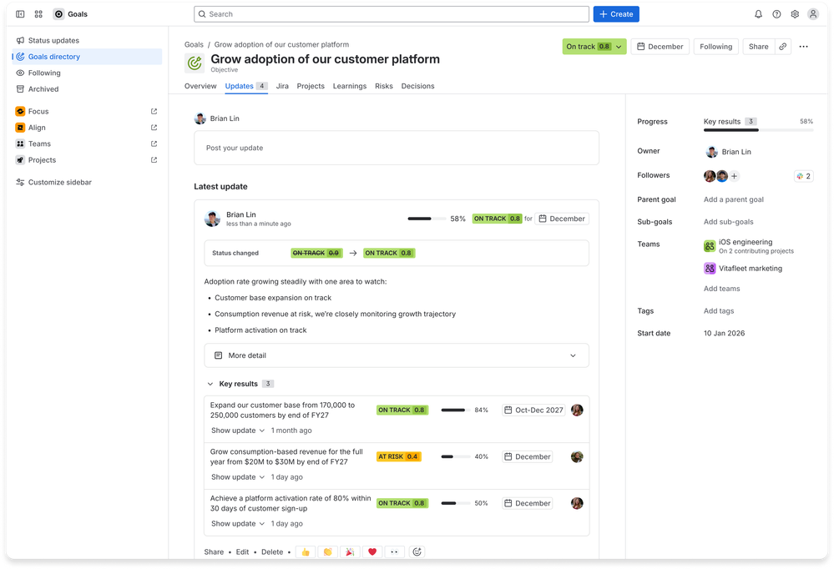Click the Key results progress bar at 58%
The height and width of the screenshot is (569, 834).
[759, 130]
